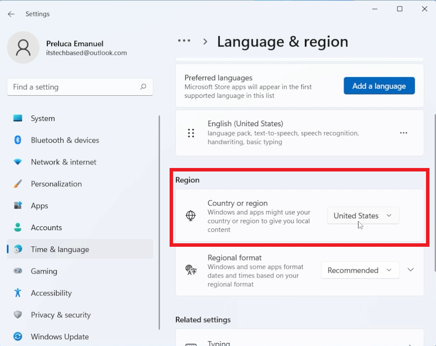Viewport: 436px width, 346px height.
Task: Open the Regional format dropdown
Action: tap(360, 270)
